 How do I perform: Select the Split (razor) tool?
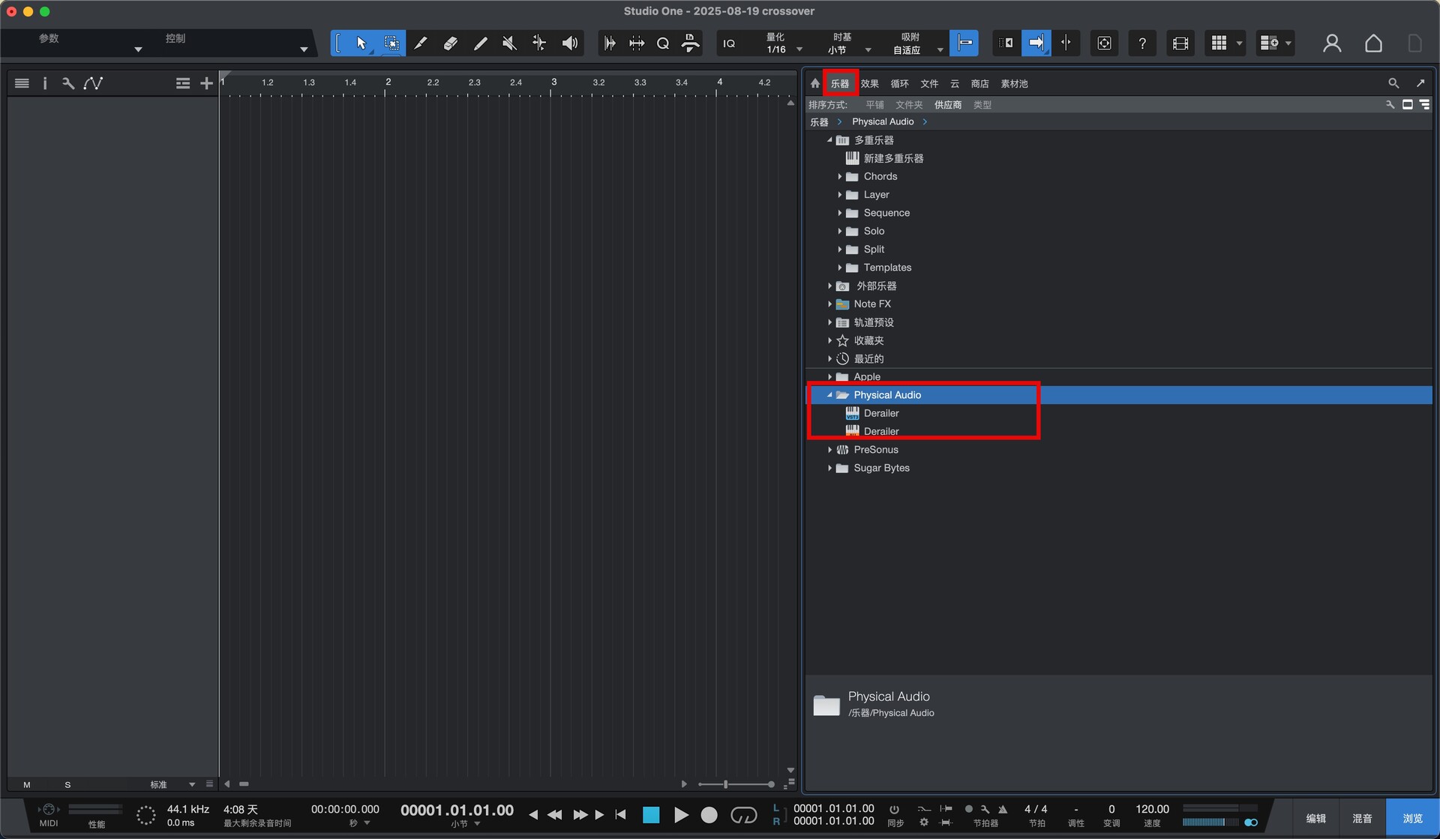pyautogui.click(x=421, y=43)
